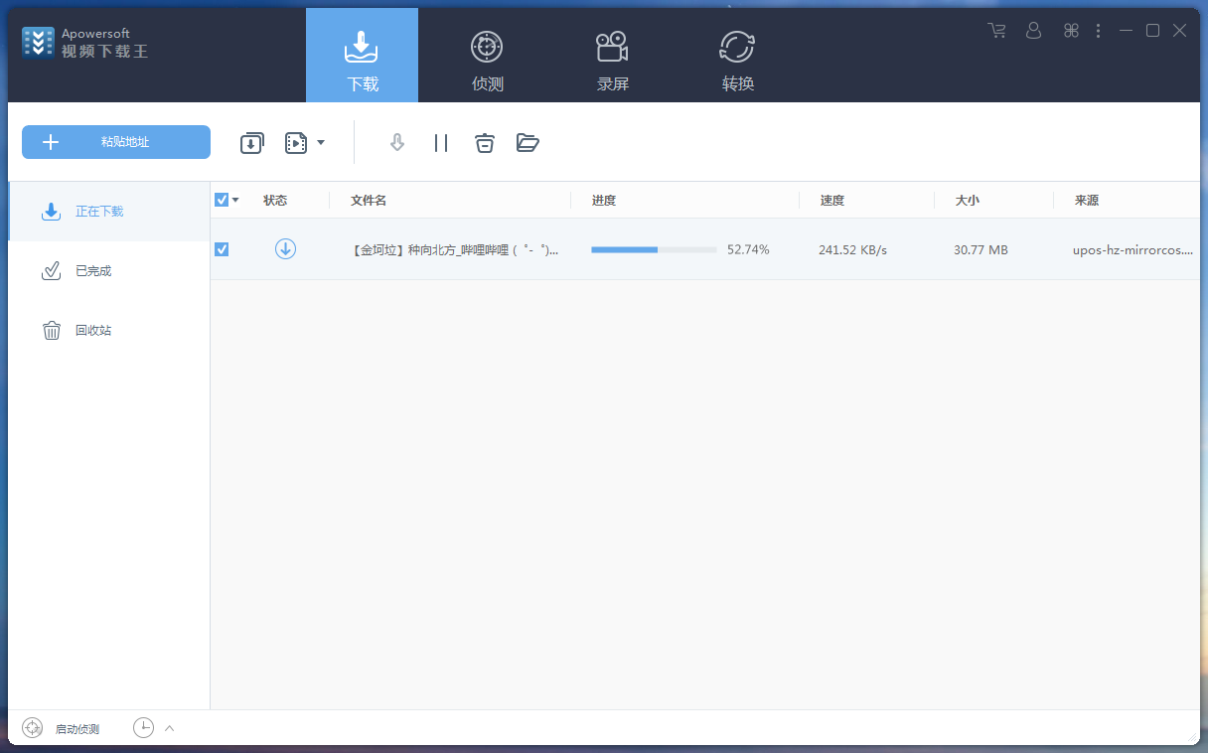Click the batch download toolbar icon
The image size is (1208, 753).
pos(251,142)
